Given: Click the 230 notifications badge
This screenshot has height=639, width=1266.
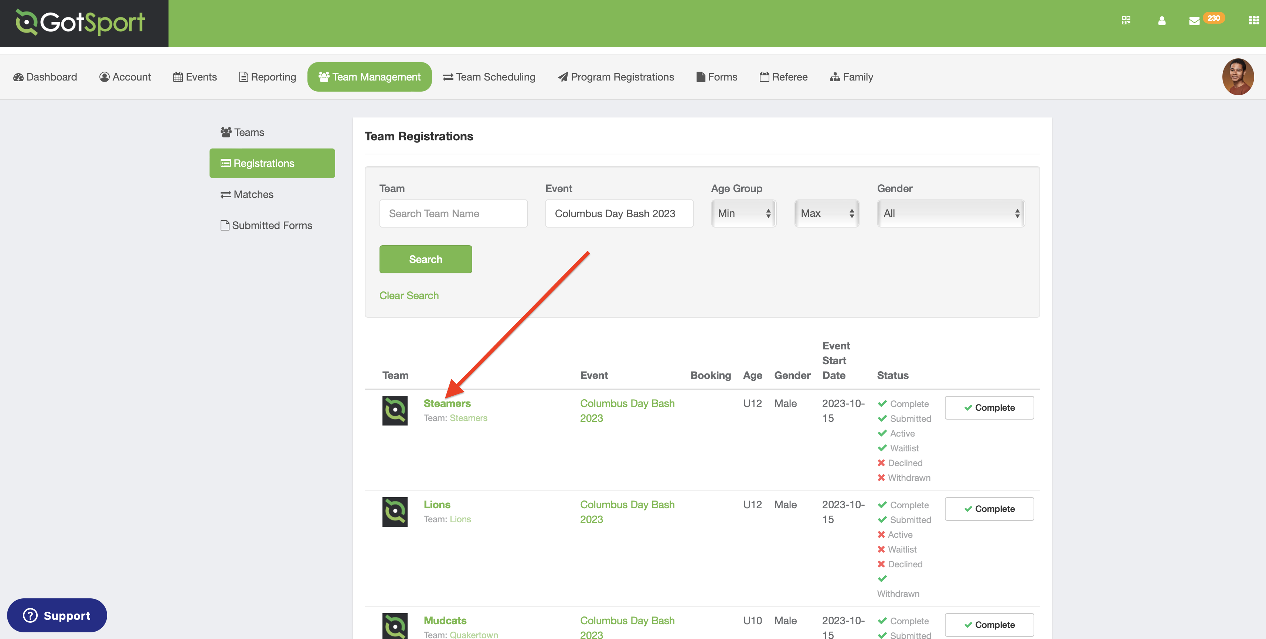Looking at the screenshot, I should pyautogui.click(x=1214, y=18).
